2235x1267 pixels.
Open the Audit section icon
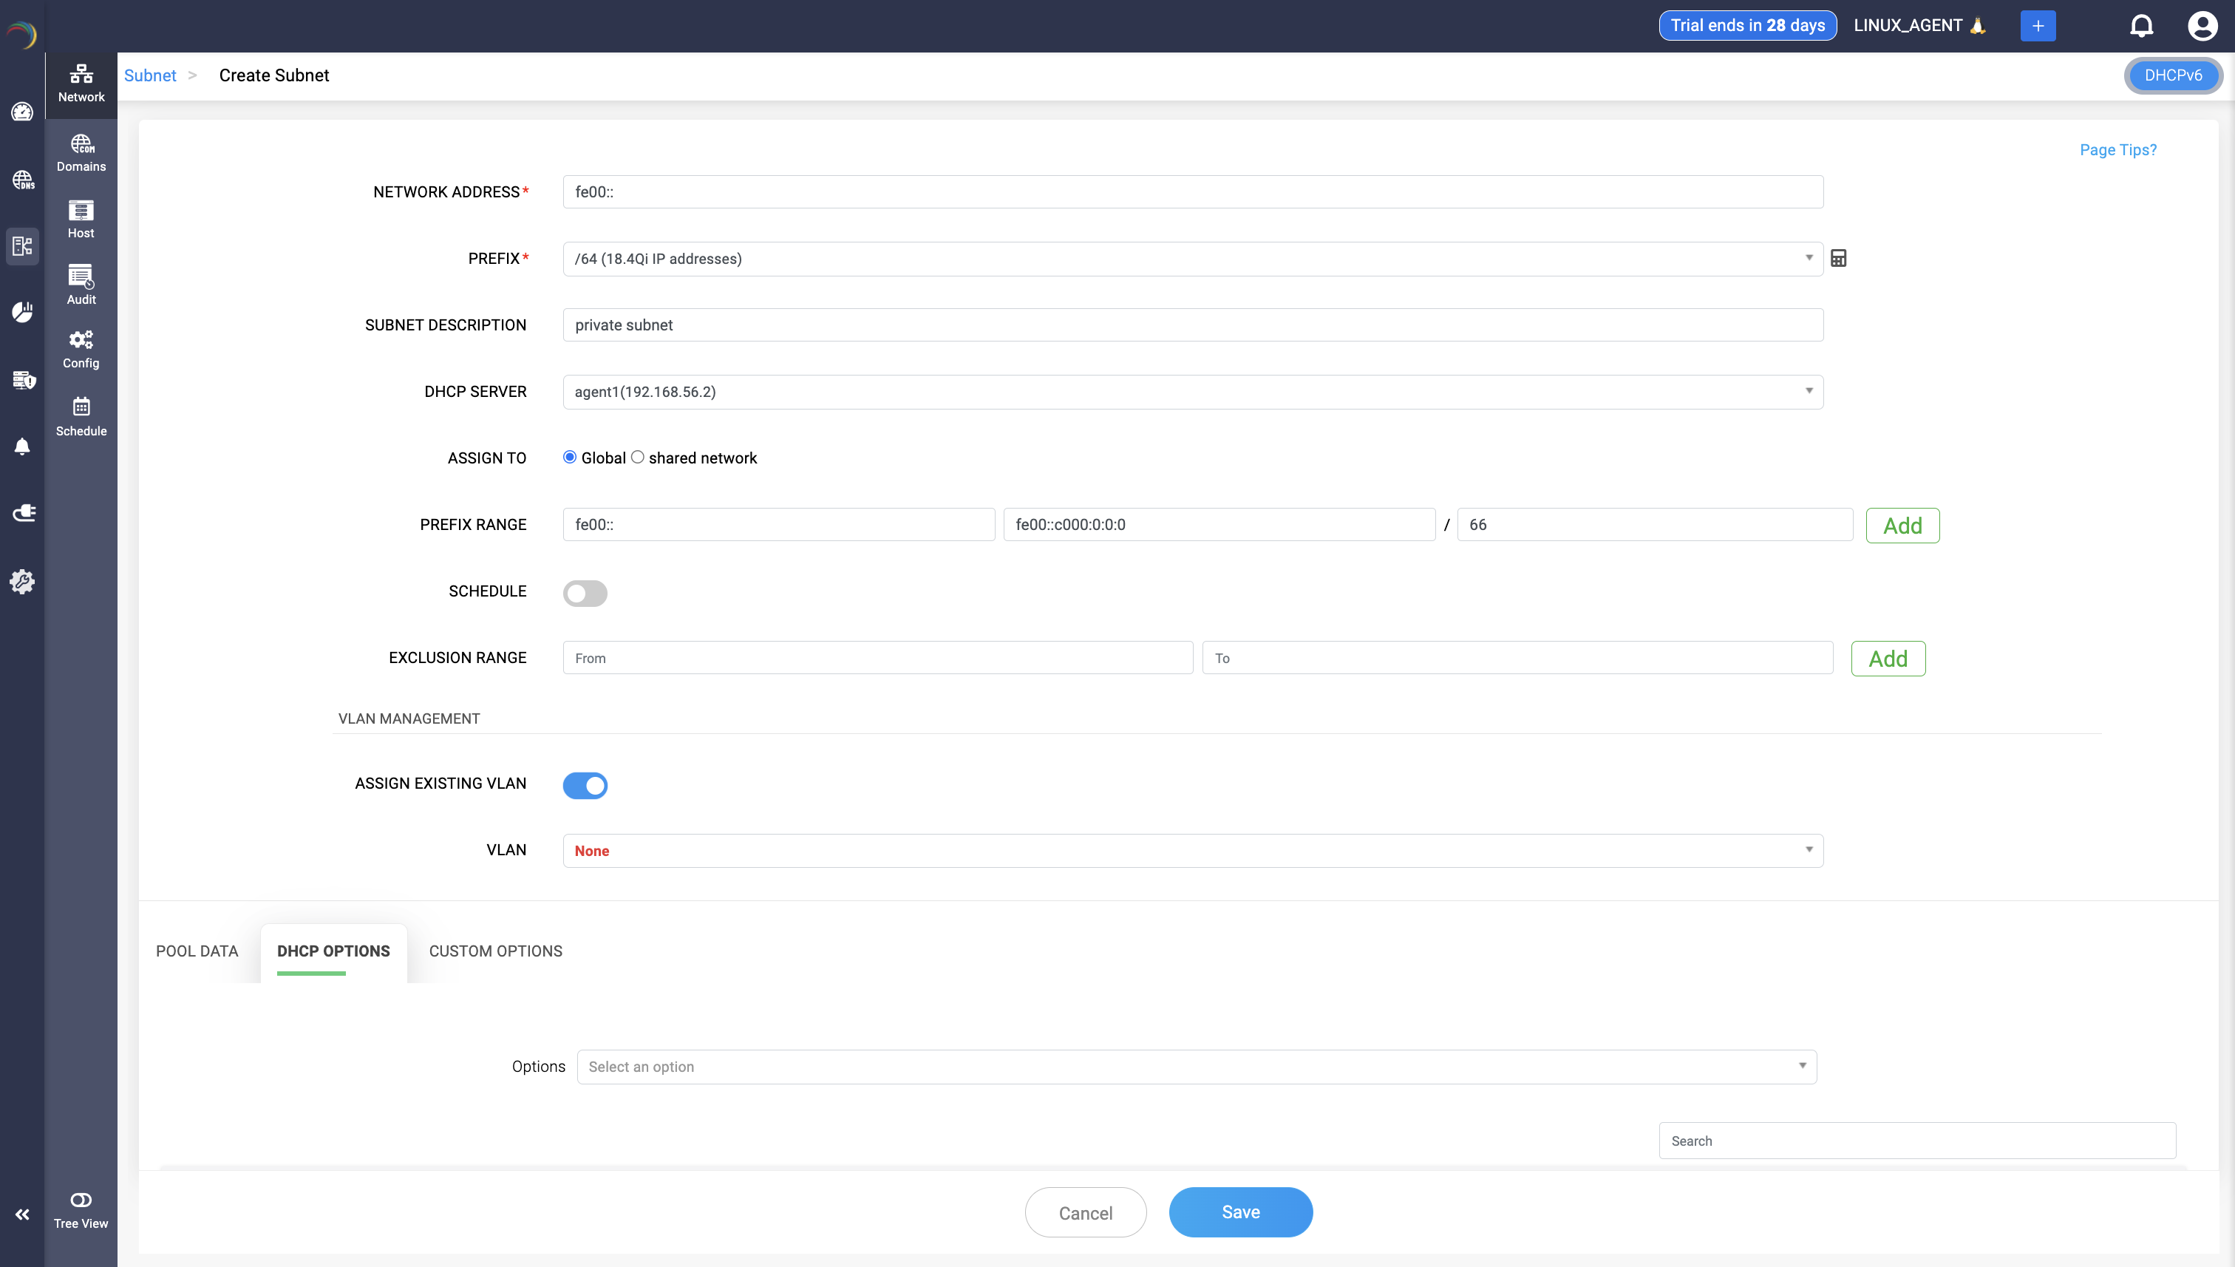81,285
